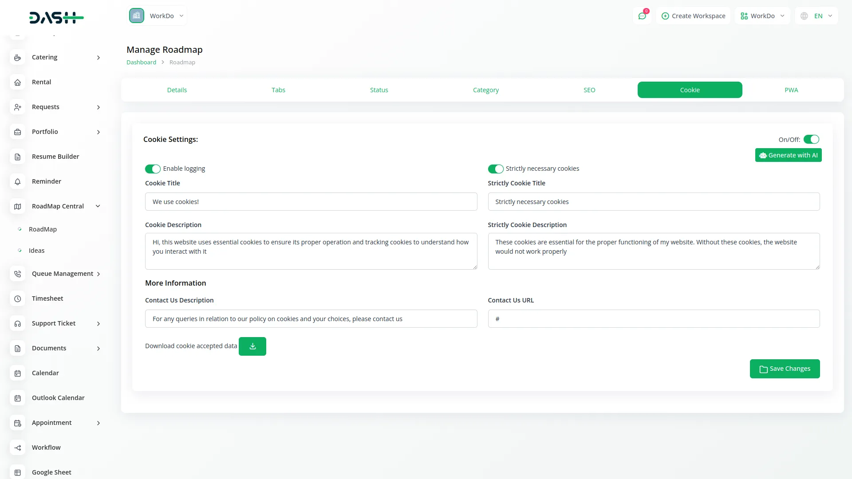This screenshot has width=852, height=479.
Task: Disable the Enable logging toggle
Action: tap(153, 169)
